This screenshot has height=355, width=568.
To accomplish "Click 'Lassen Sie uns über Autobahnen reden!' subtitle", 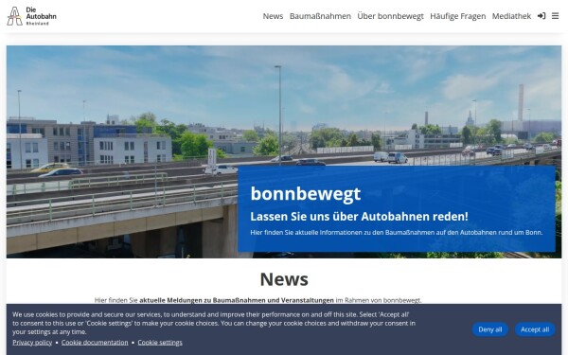I will coord(359,216).
